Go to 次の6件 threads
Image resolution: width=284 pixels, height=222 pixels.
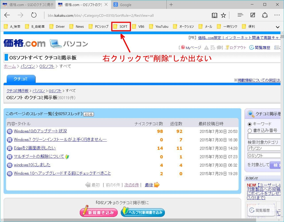click(132, 185)
